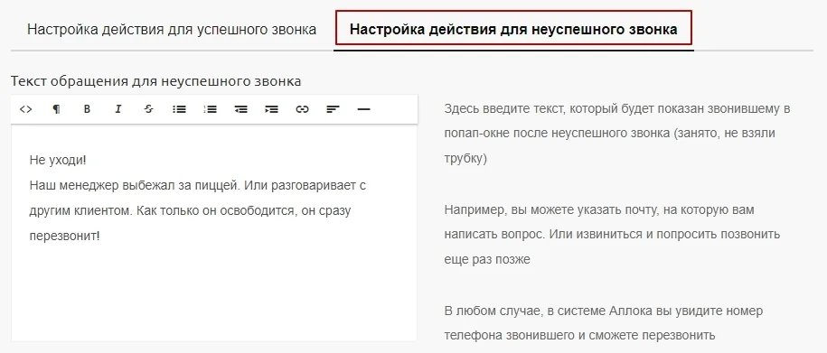Image resolution: width=827 pixels, height=353 pixels.
Task: Increase indent with the indent icon
Action: point(271,109)
